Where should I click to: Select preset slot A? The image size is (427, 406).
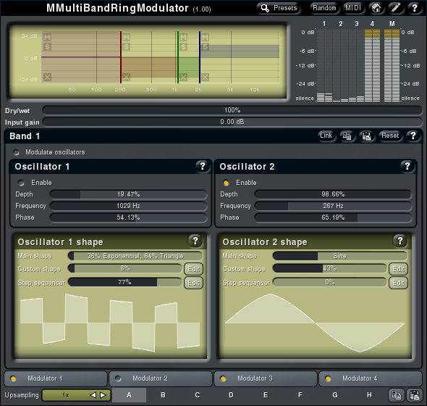(x=129, y=395)
